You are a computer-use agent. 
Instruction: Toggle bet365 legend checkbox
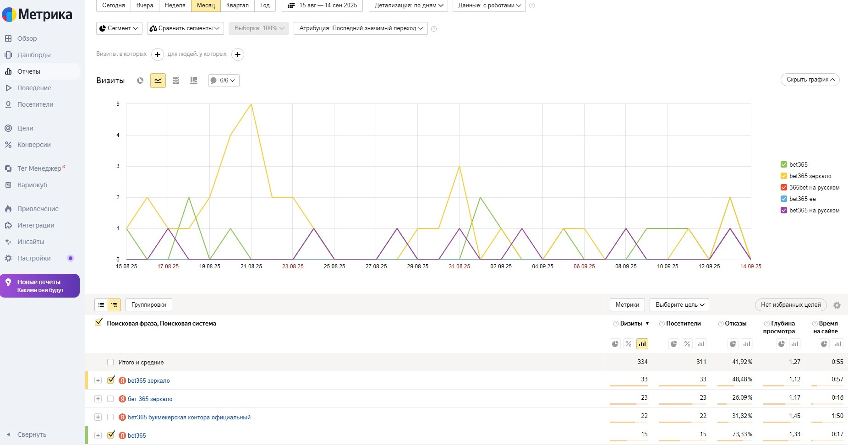click(783, 164)
